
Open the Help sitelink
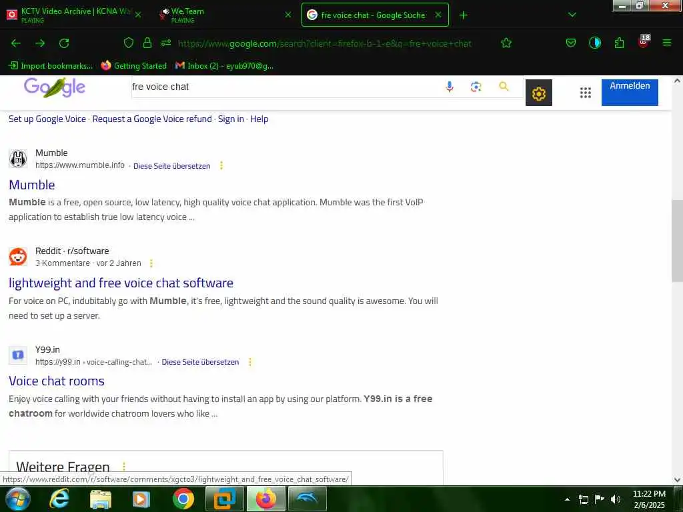[x=259, y=119]
